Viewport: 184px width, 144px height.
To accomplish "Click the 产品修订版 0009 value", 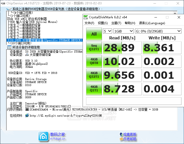I will coord(28,97).
